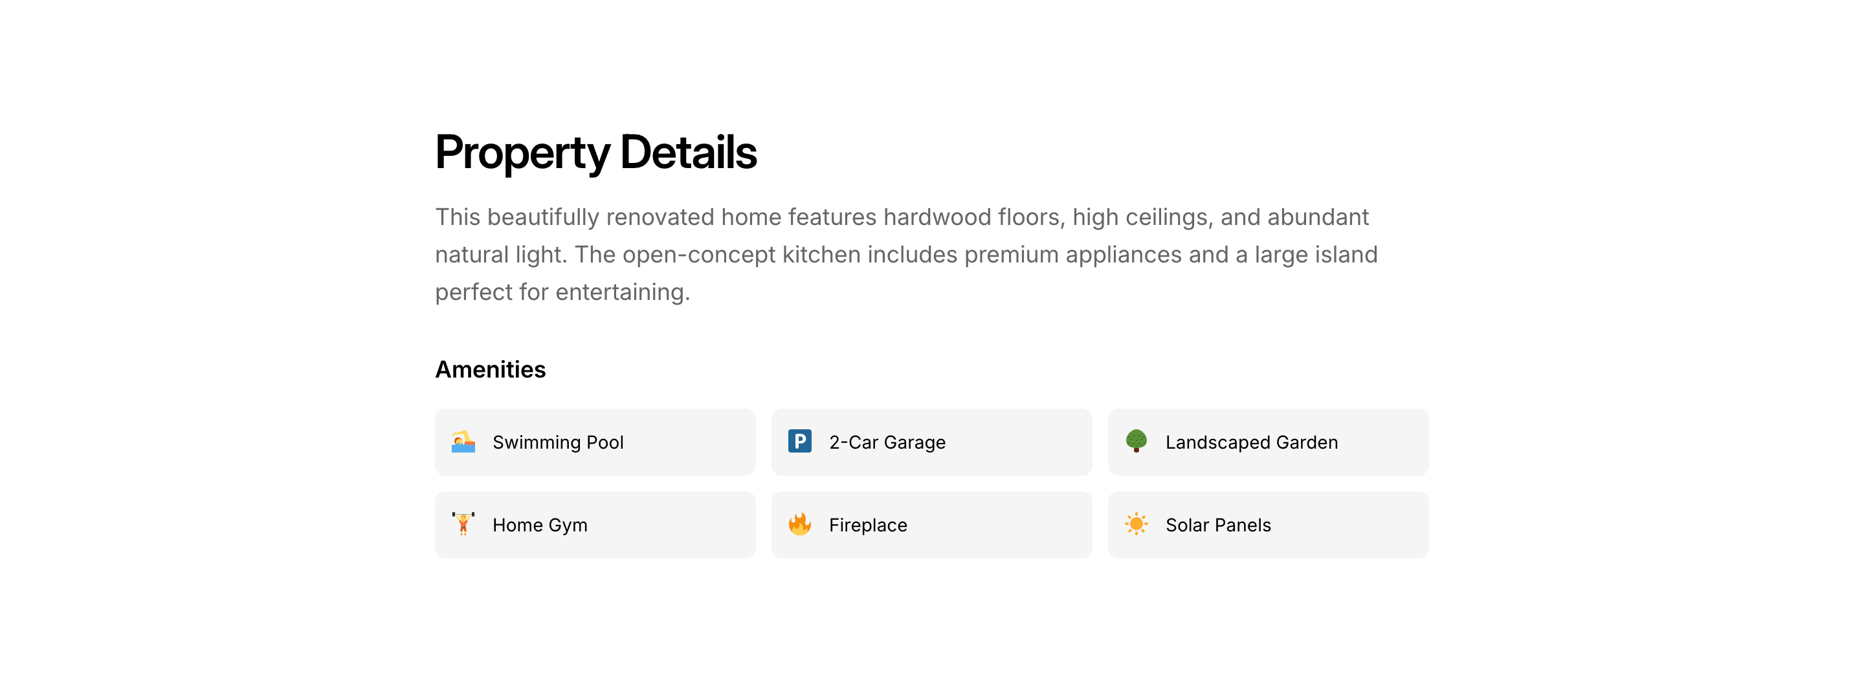Select the 2-Car Garage amenity label

click(887, 442)
